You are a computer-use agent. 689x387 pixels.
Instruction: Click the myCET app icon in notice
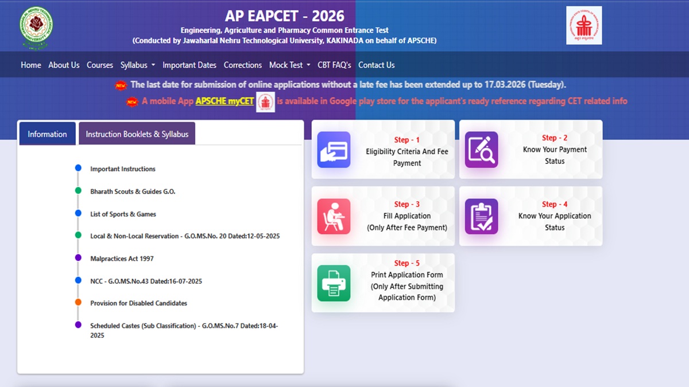pyautogui.click(x=265, y=101)
